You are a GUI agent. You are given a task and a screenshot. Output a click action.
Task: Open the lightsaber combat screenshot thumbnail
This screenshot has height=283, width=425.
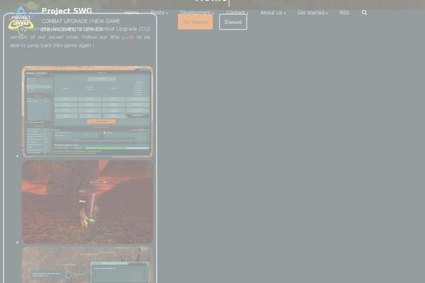coord(87,202)
